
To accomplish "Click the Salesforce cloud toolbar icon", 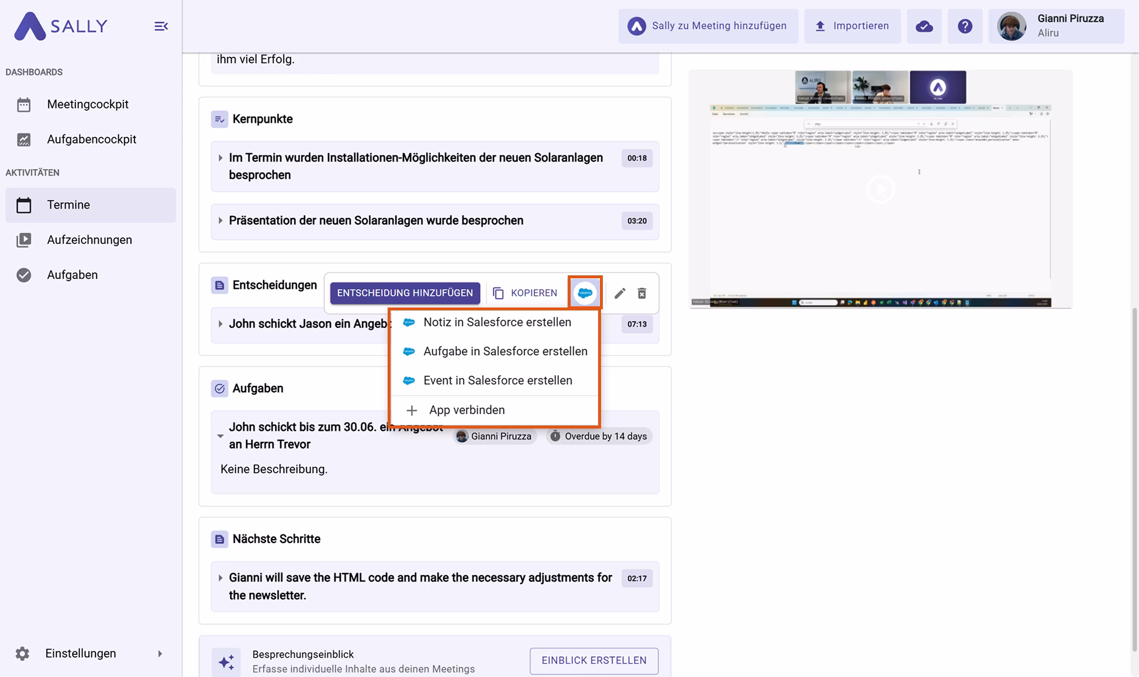I will pyautogui.click(x=585, y=293).
